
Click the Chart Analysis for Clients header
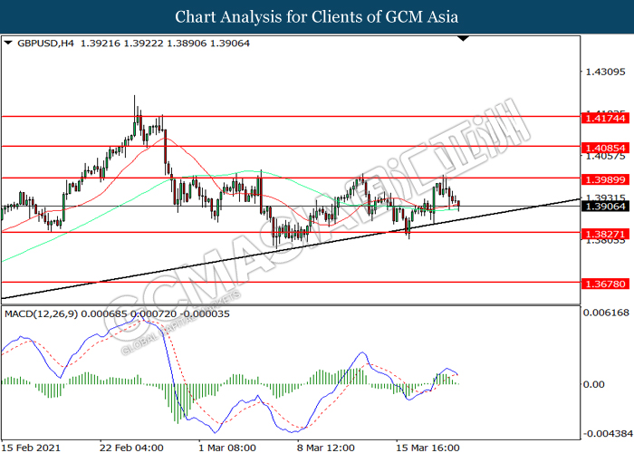point(317,16)
